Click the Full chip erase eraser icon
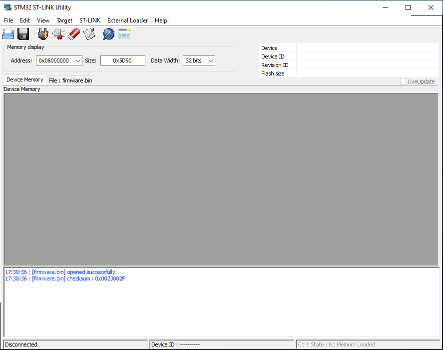This screenshot has width=443, height=350. coord(74,34)
